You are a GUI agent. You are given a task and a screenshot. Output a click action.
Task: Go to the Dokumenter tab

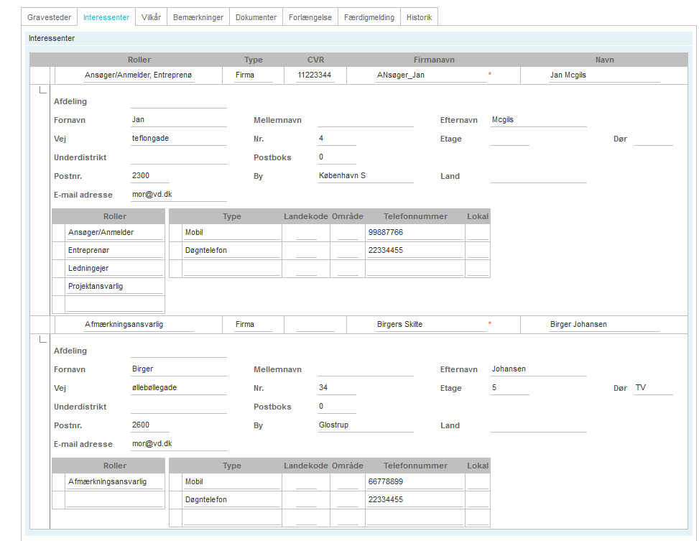click(256, 17)
